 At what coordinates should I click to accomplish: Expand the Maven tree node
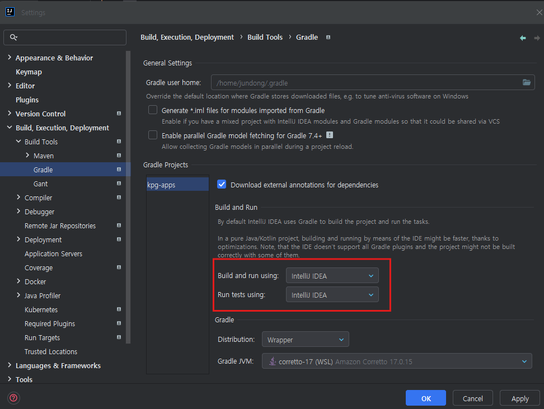[27, 156]
